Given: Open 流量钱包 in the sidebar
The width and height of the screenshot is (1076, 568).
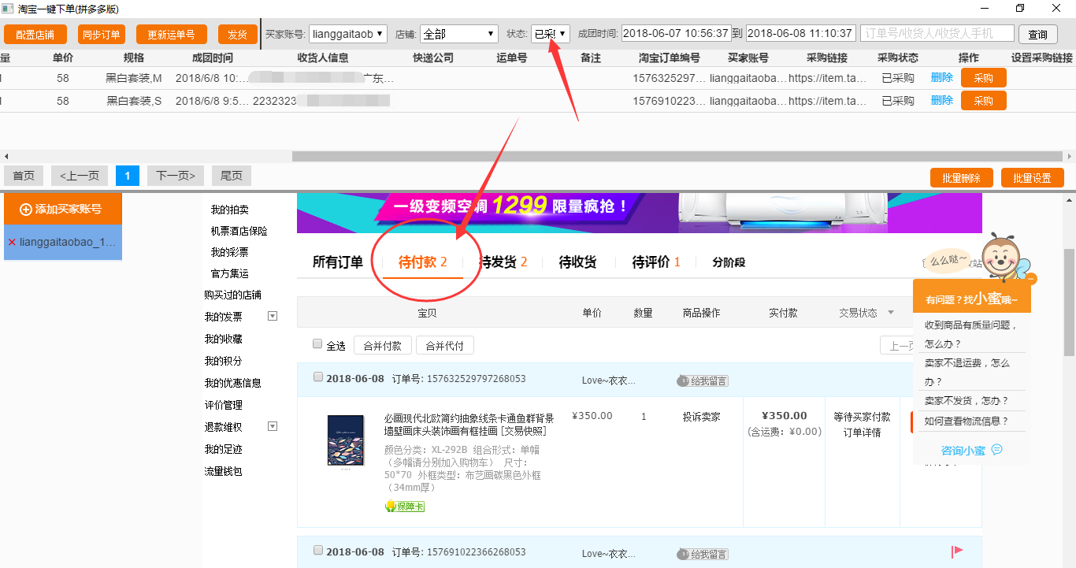Looking at the screenshot, I should [223, 471].
